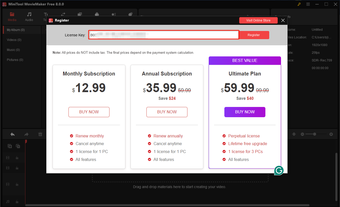
Task: Open the Media tab in main window
Action: tap(12, 17)
